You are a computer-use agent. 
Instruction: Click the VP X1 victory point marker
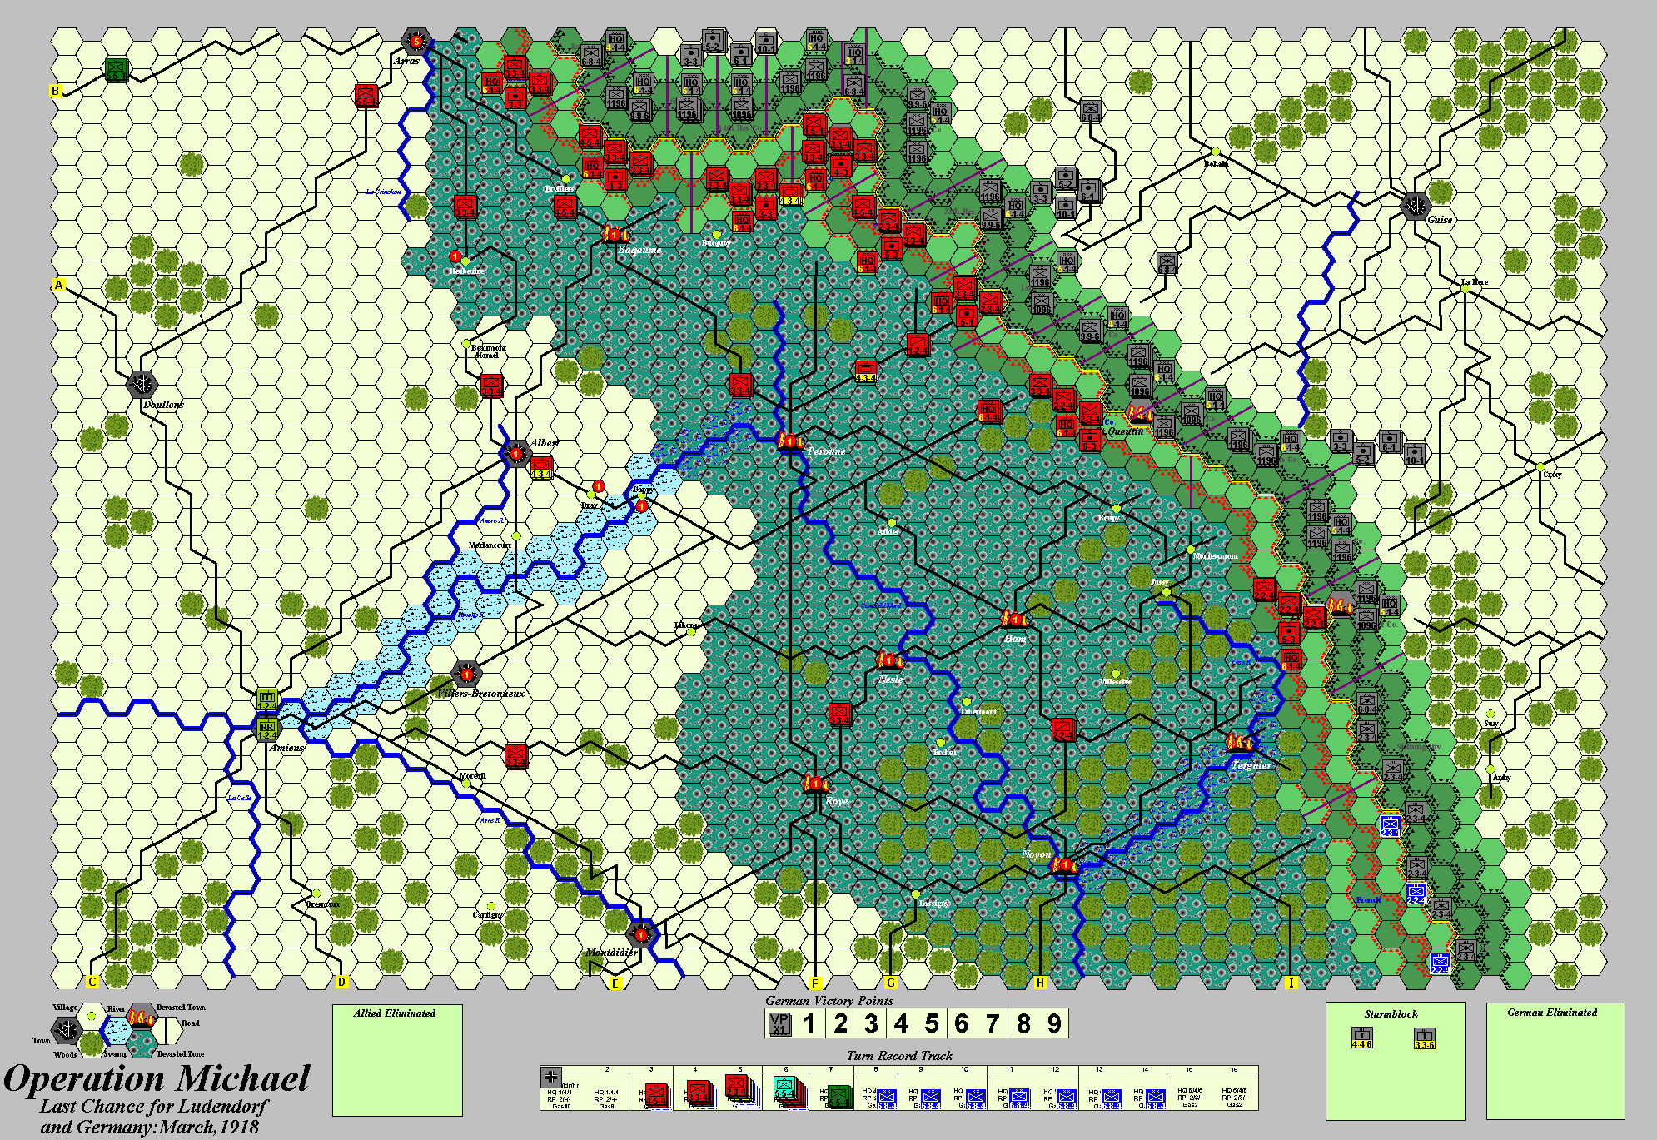pyautogui.click(x=779, y=1023)
